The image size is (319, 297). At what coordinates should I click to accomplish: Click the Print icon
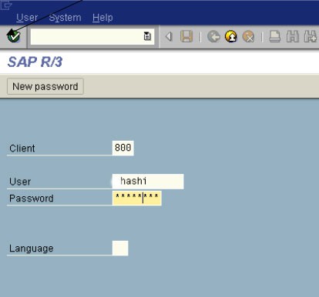pyautogui.click(x=275, y=36)
